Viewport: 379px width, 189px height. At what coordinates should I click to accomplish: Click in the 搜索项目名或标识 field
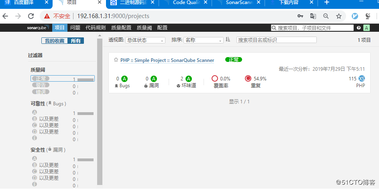pyautogui.click(x=277, y=40)
